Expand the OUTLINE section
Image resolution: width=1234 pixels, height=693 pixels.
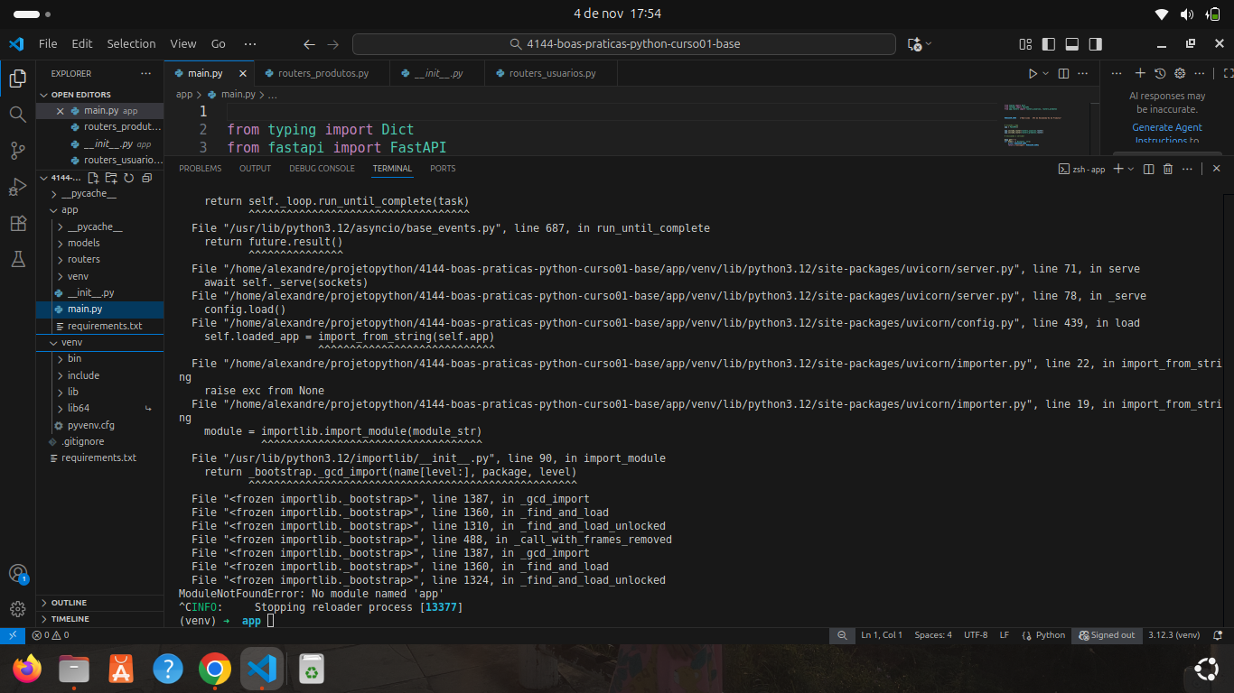69,603
